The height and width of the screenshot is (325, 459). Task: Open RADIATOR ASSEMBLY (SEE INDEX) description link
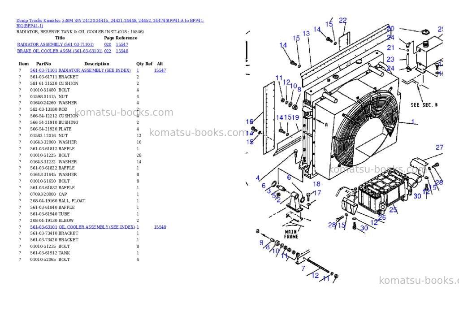(95, 70)
